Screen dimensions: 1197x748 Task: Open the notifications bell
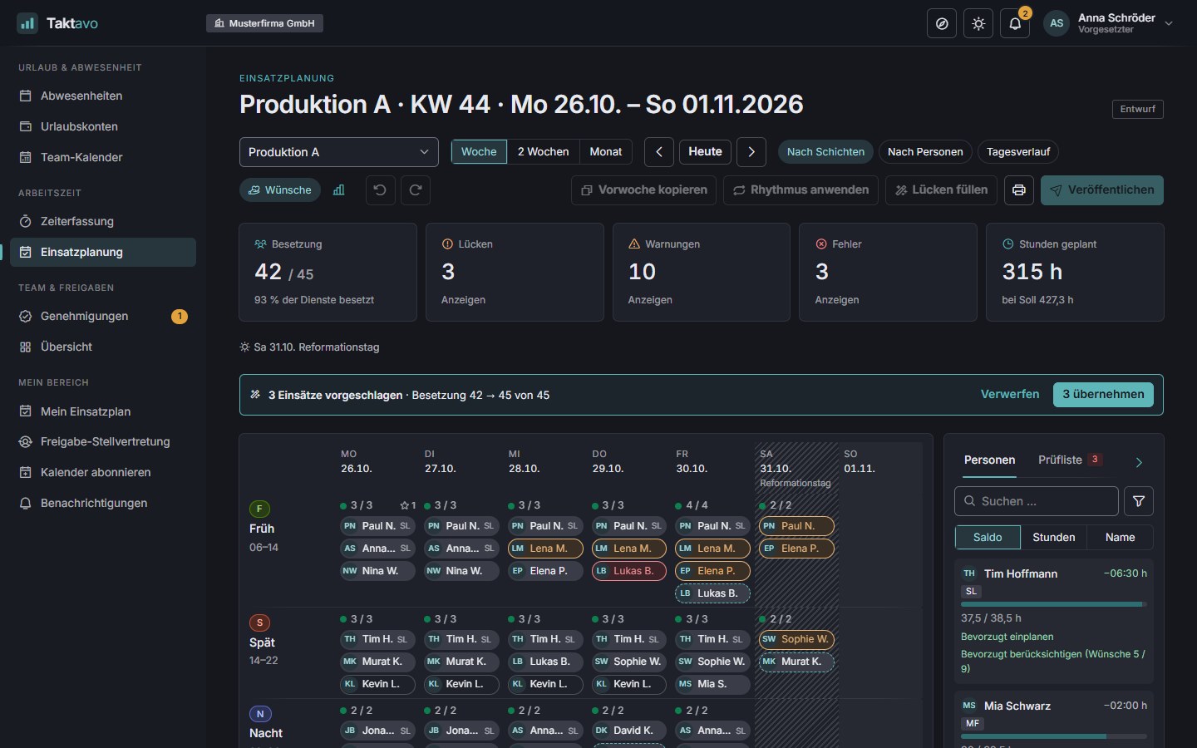[x=1015, y=23]
